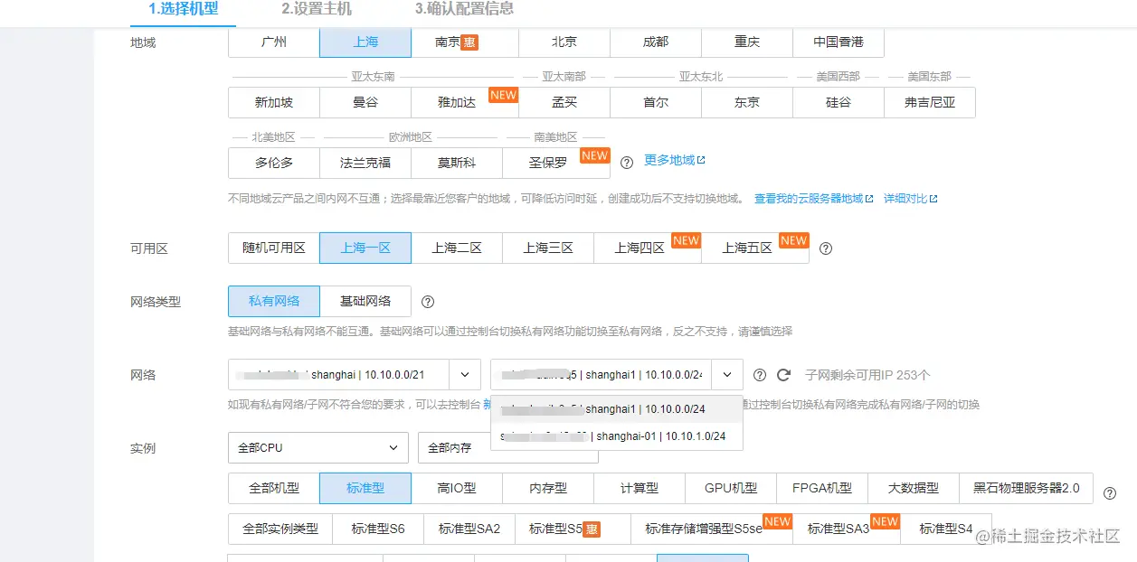Filter by 标准型 machine family
This screenshot has width=1137, height=562.
pos(365,488)
